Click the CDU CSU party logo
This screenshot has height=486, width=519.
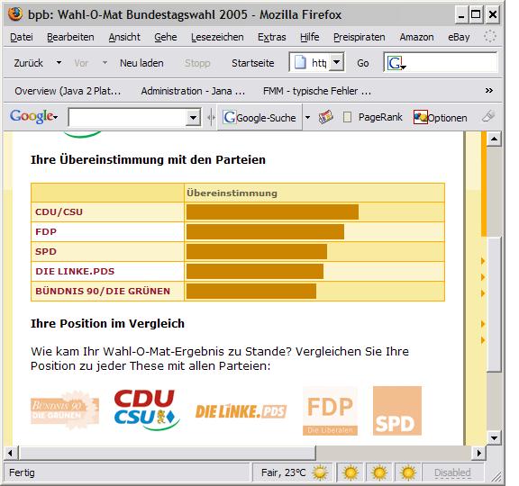tap(147, 410)
